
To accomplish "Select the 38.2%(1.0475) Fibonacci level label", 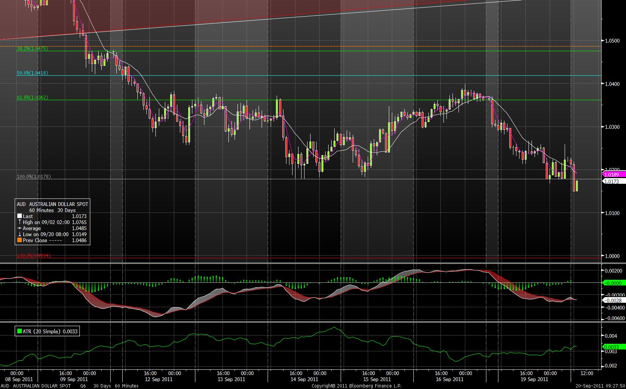I will 32,49.
